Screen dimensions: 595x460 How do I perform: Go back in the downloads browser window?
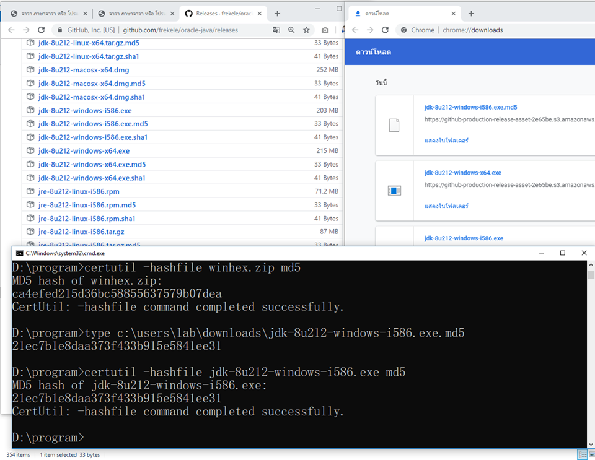pos(355,30)
